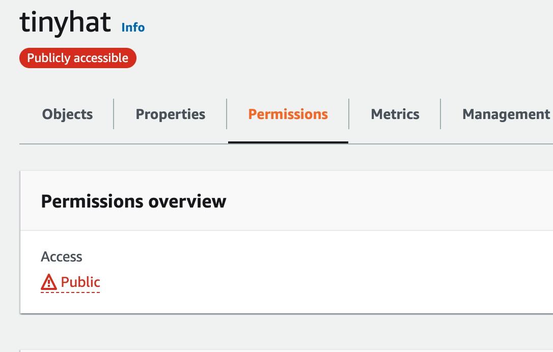553x352 pixels.
Task: Click the divider between Objects and Properties
Action: [114, 114]
